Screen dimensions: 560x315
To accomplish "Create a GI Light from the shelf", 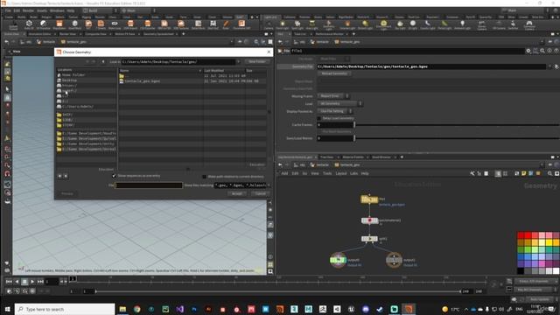I will point(413,24).
